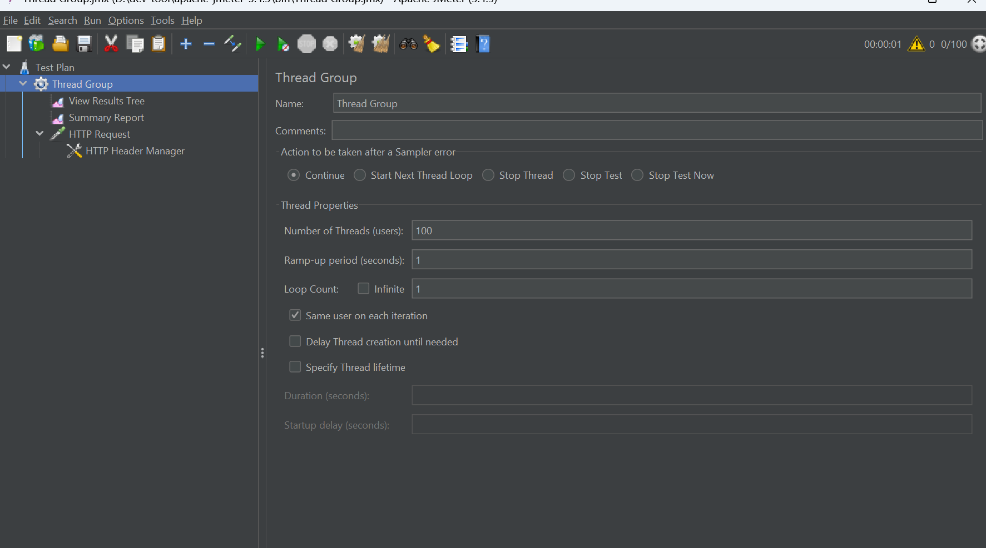Image resolution: width=986 pixels, height=548 pixels.
Task: Click the green Start test run icon
Action: pyautogui.click(x=259, y=44)
